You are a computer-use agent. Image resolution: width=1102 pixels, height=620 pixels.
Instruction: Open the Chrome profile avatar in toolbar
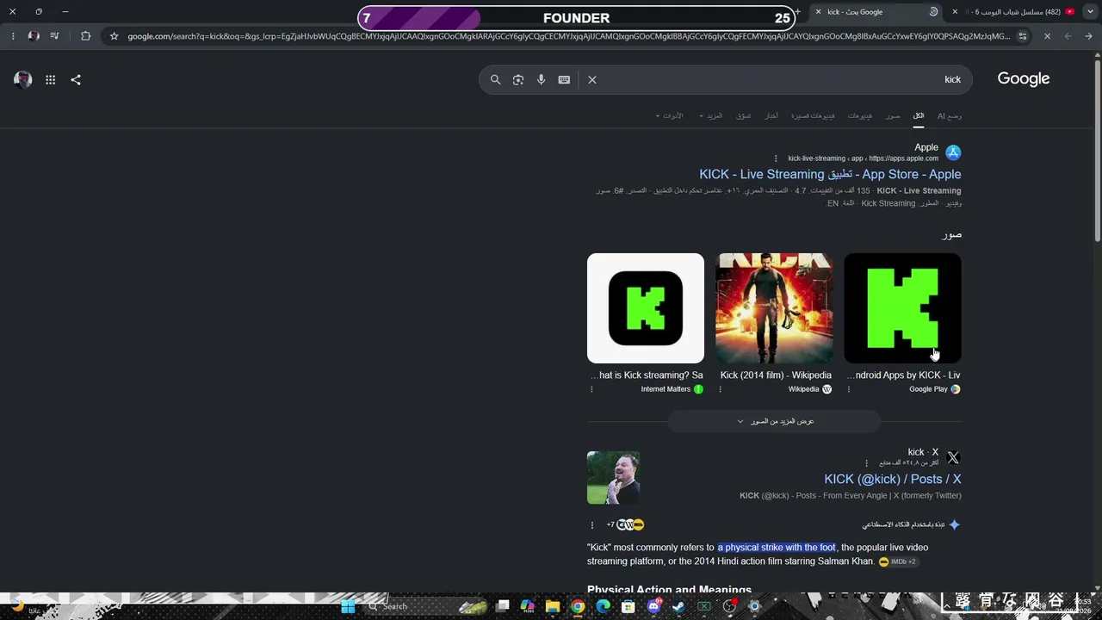coord(34,36)
